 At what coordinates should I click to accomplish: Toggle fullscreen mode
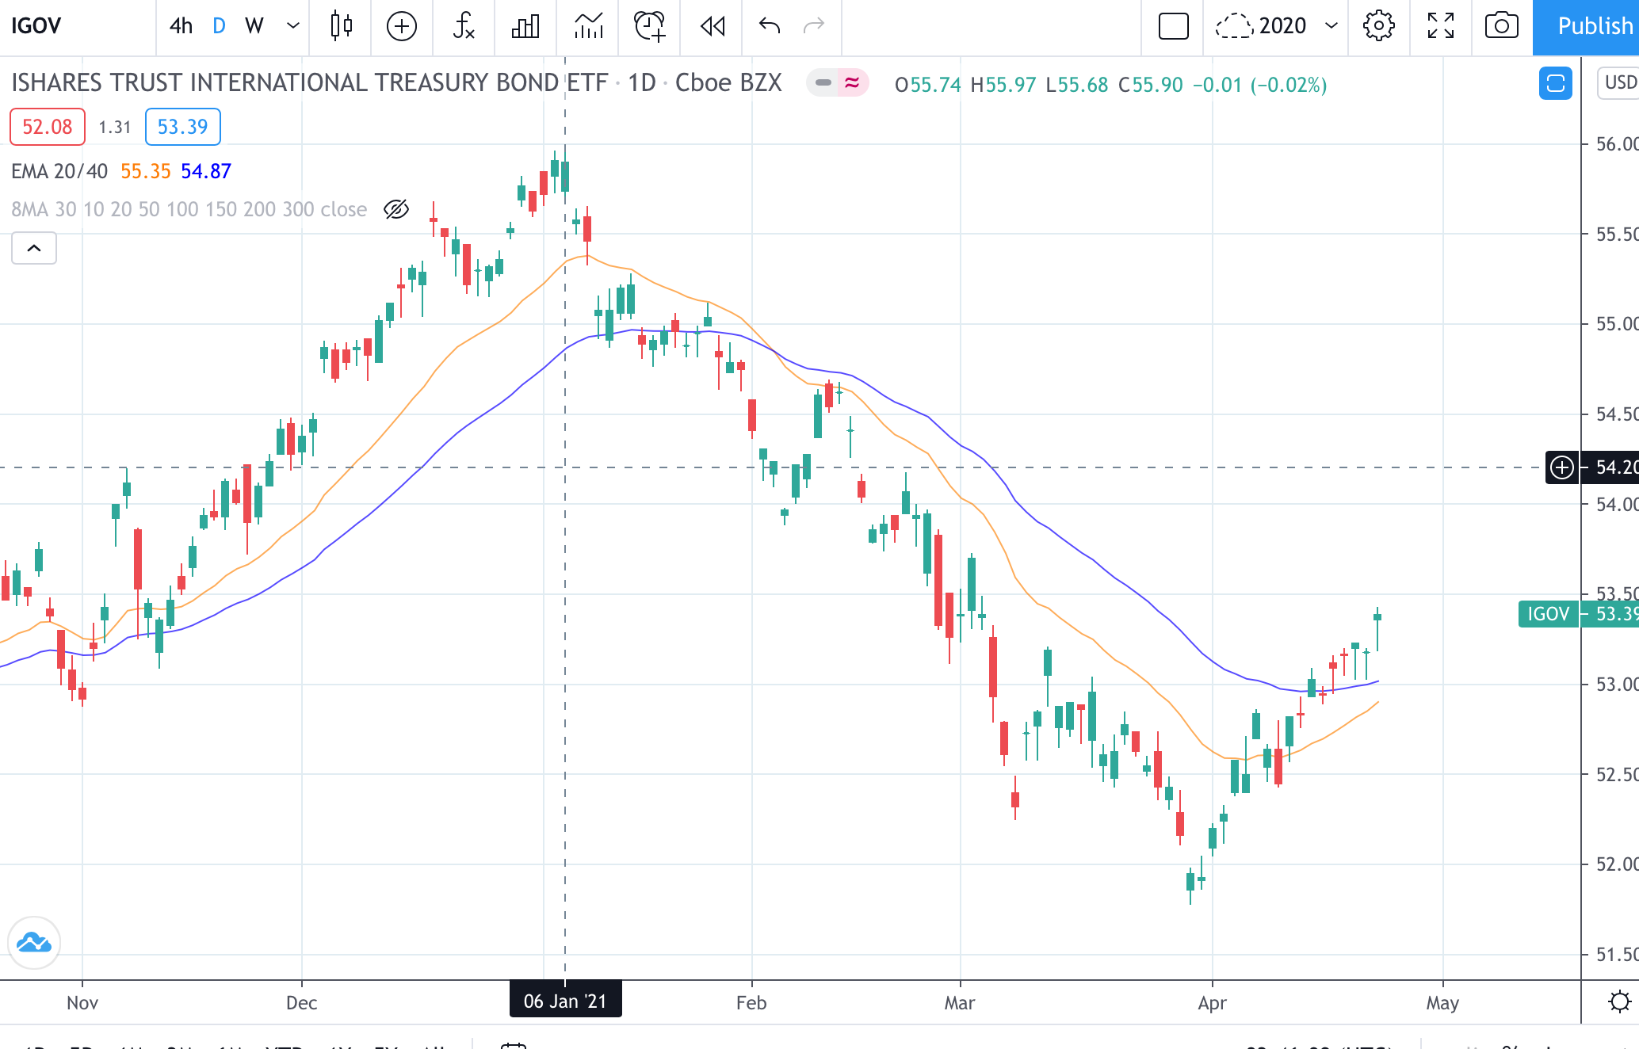[1440, 26]
